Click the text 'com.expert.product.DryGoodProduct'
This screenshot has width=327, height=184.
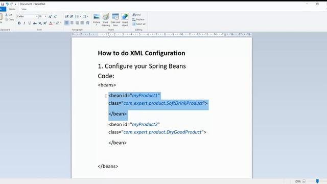click(162, 132)
